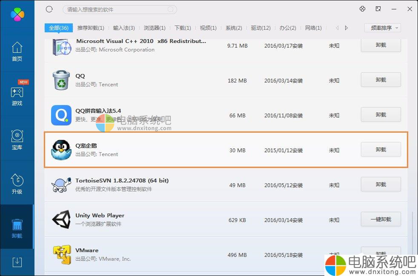
Task: Click the QQ recycle bin icon
Action: (x=61, y=80)
